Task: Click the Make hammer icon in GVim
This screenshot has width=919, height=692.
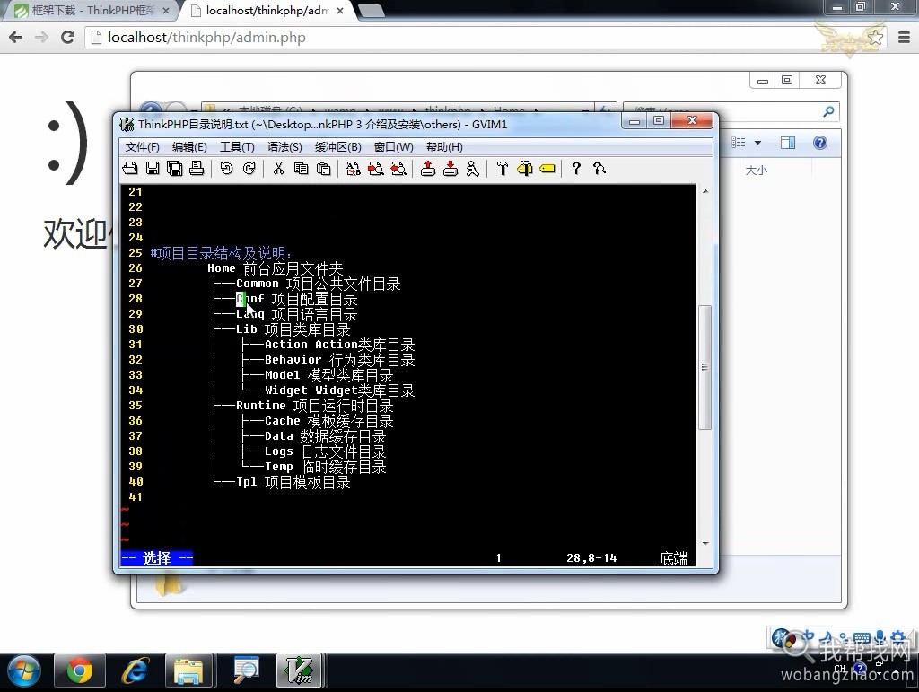Action: pos(503,169)
